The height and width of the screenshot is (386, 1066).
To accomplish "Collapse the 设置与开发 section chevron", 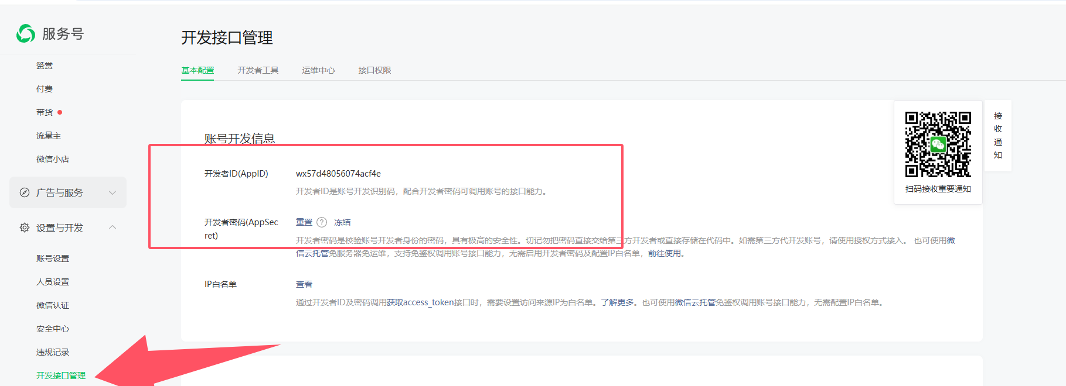I will (x=113, y=228).
